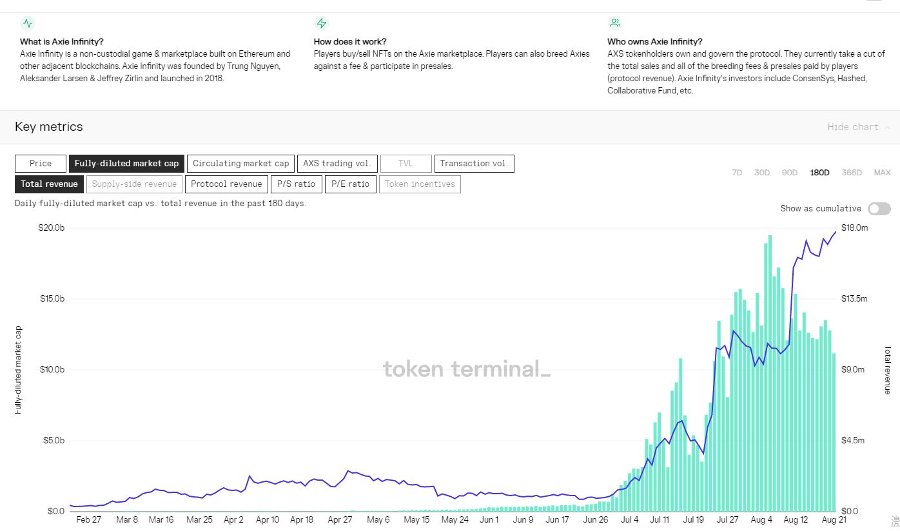Viewport: 900px width, 531px height.
Task: Set the chart range to 90D
Action: coord(789,173)
